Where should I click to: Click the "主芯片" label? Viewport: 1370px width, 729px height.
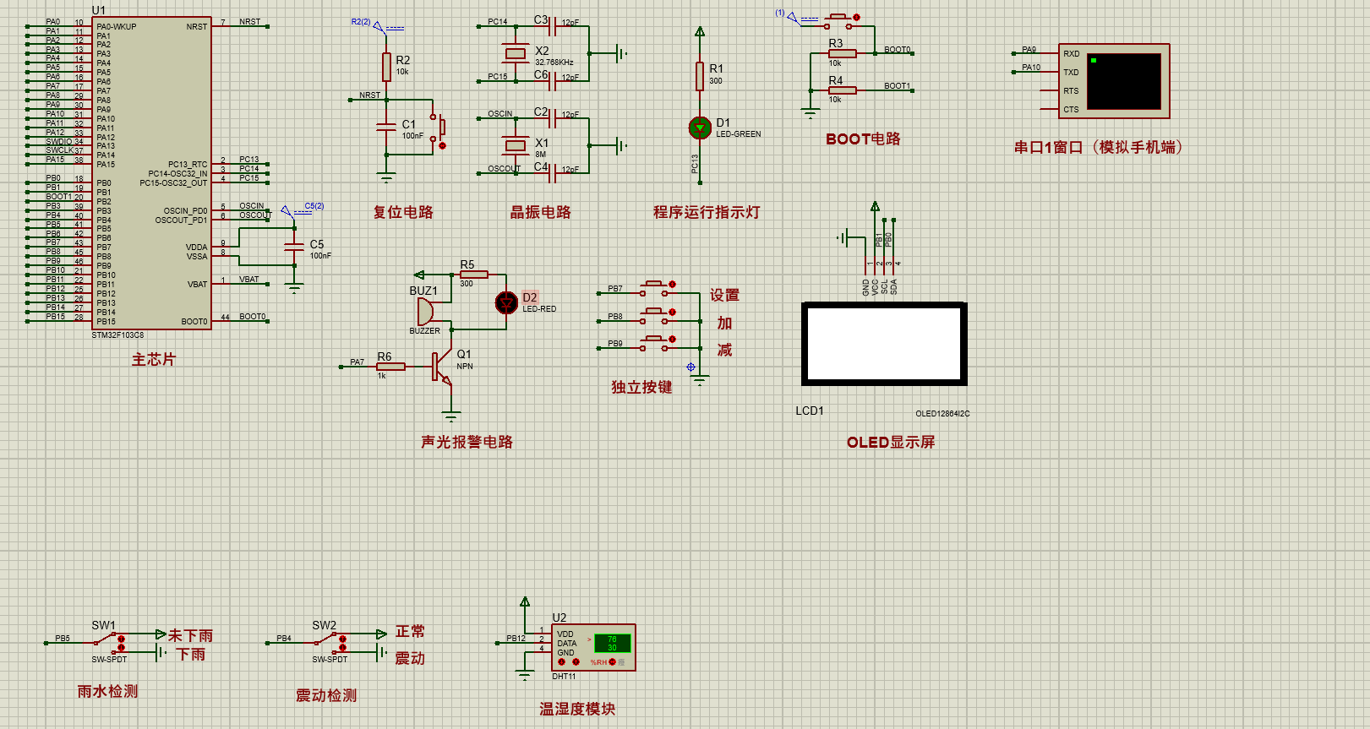(x=154, y=360)
